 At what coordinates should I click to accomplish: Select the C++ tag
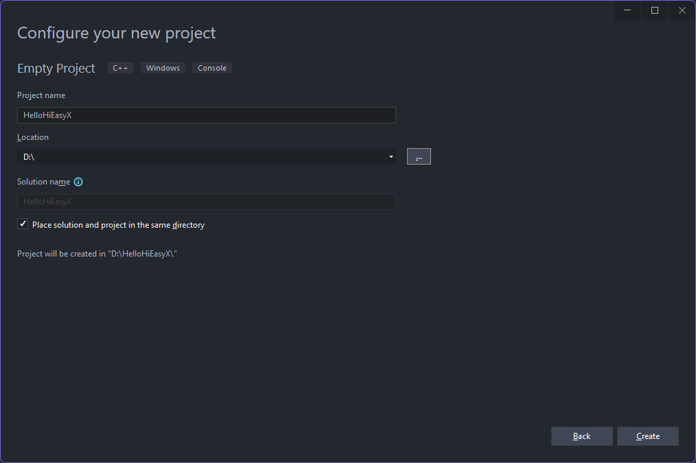pyautogui.click(x=120, y=68)
